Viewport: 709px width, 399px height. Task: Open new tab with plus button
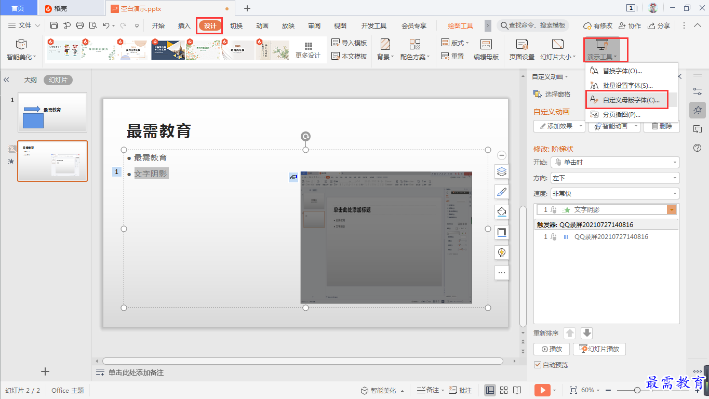point(247,8)
